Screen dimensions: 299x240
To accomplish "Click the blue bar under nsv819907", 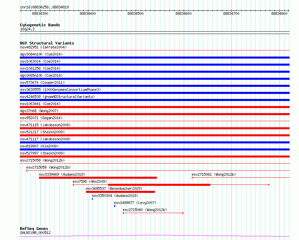I will click(155, 149).
